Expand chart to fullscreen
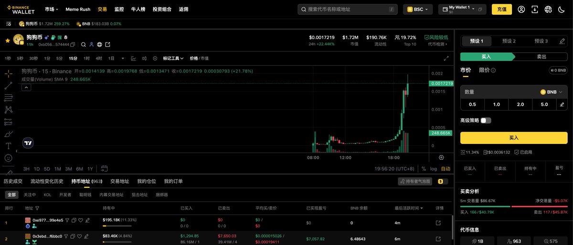Image resolution: width=573 pixels, height=245 pixels. point(446,58)
